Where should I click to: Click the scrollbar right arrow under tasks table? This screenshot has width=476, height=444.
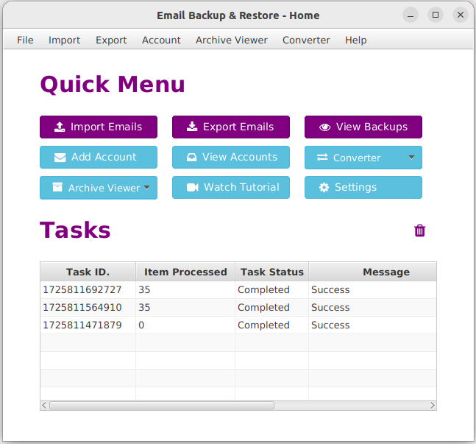433,406
